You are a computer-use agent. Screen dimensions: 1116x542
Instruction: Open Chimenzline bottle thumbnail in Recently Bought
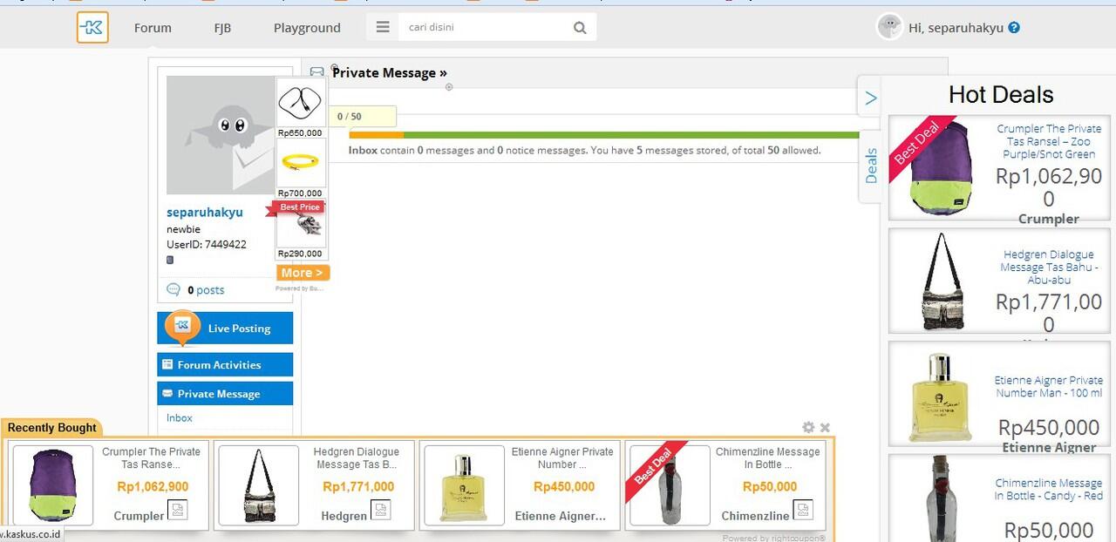(x=670, y=486)
